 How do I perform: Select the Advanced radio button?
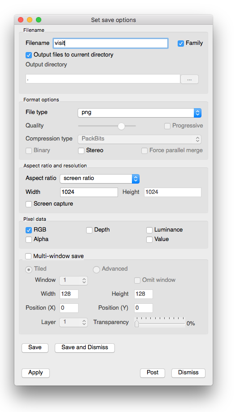[96, 270]
